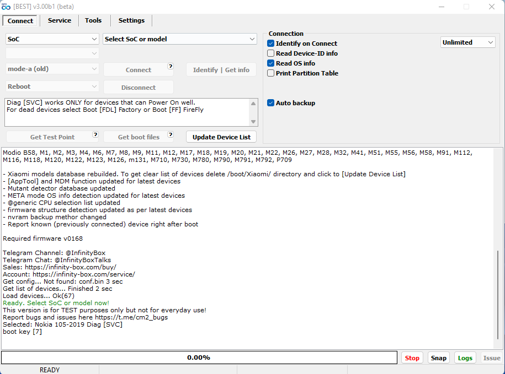Screen dimensions: 505x374
Task: Open the Unlimited dropdown in Connection
Action: click(x=467, y=42)
